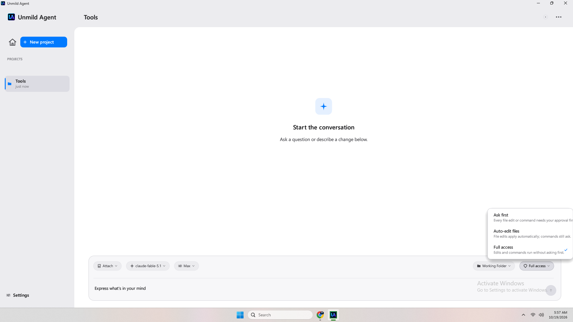
Task: Click the small status dot in header
Action: (546, 17)
